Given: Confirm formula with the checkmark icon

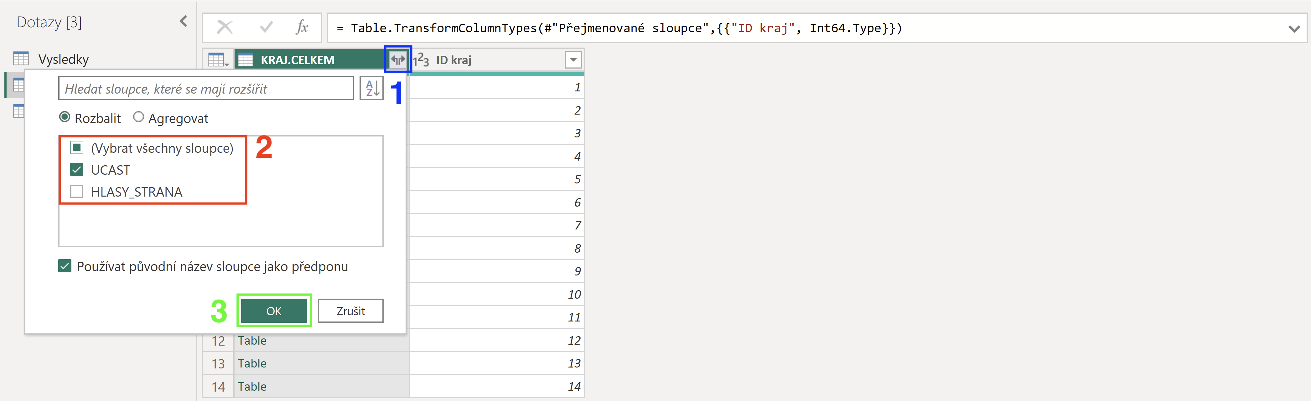Looking at the screenshot, I should tap(266, 27).
